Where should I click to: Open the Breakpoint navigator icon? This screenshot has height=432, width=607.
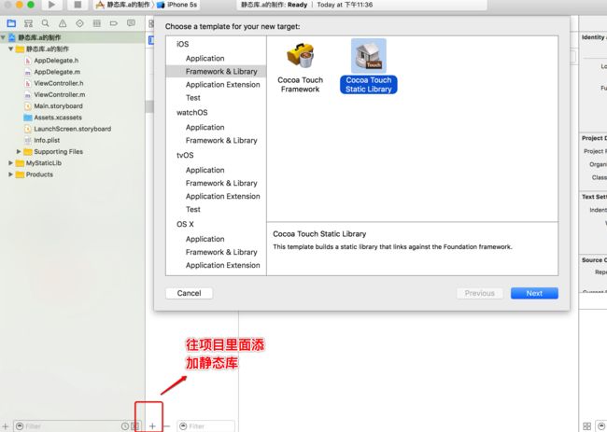(113, 23)
